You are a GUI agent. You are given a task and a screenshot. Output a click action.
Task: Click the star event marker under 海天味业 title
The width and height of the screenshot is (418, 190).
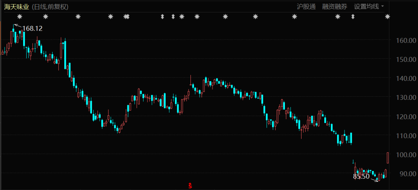tap(20, 17)
